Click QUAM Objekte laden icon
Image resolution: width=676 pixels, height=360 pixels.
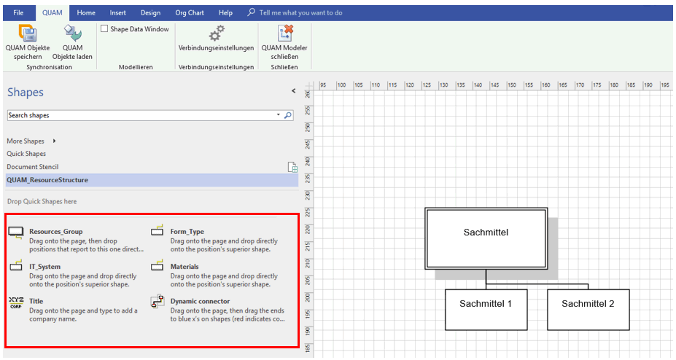tap(72, 32)
